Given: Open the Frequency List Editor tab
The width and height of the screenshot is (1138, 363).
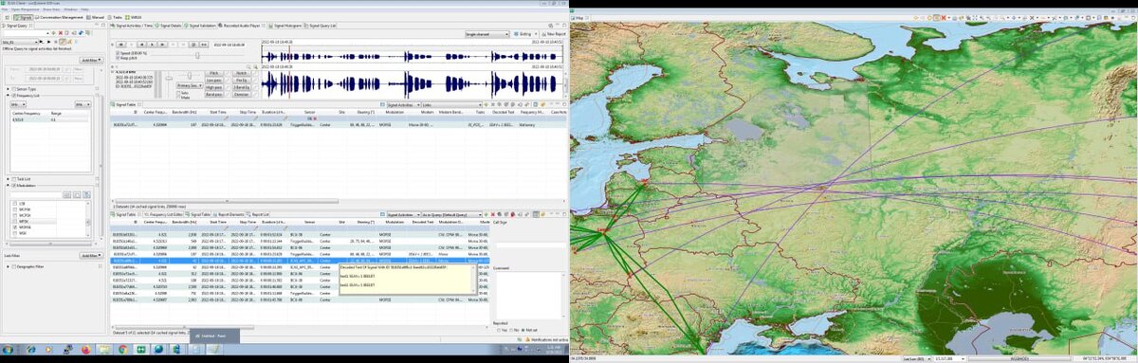Looking at the screenshot, I should 163,214.
